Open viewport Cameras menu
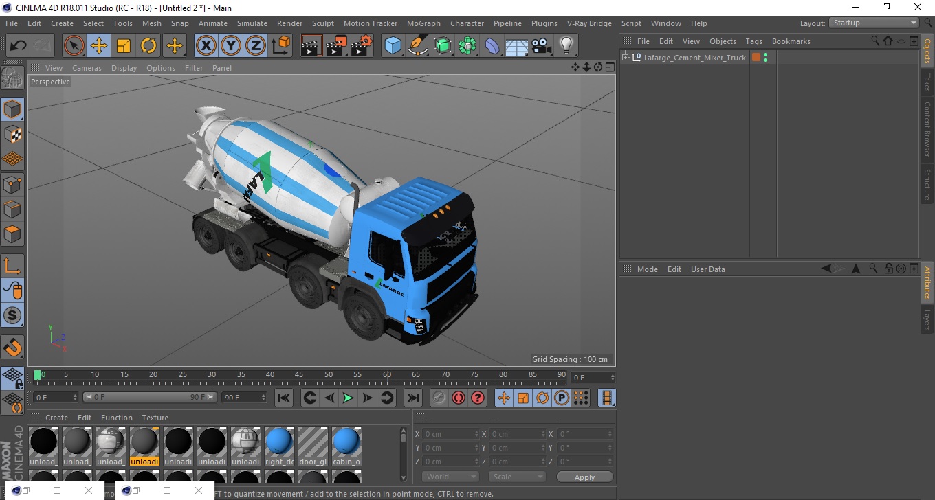Viewport: 935px width, 500px height. pyautogui.click(x=87, y=68)
